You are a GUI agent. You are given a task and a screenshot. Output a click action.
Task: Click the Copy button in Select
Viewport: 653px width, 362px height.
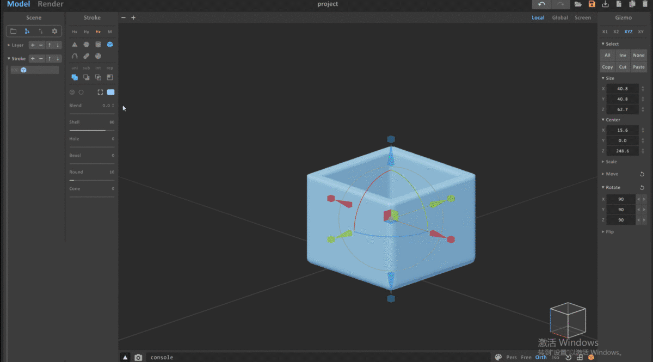coord(607,67)
